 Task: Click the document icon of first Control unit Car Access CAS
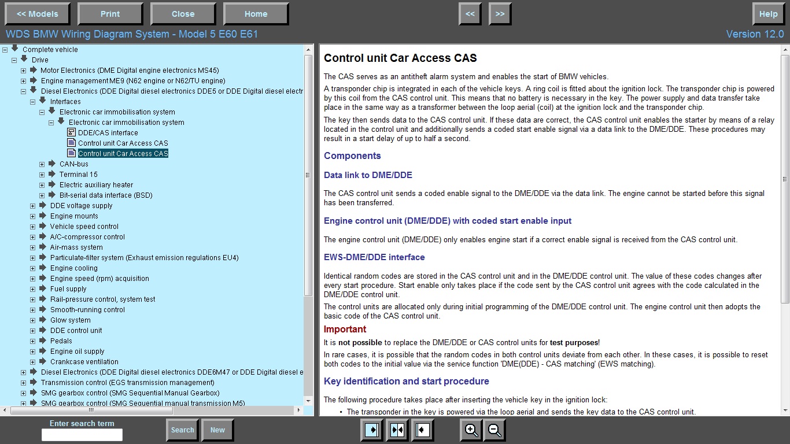pyautogui.click(x=72, y=143)
